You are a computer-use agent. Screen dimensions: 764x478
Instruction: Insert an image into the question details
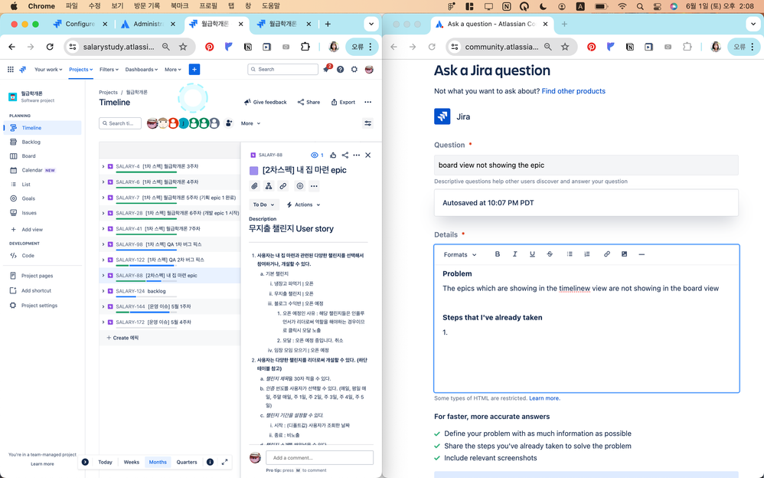[624, 254]
